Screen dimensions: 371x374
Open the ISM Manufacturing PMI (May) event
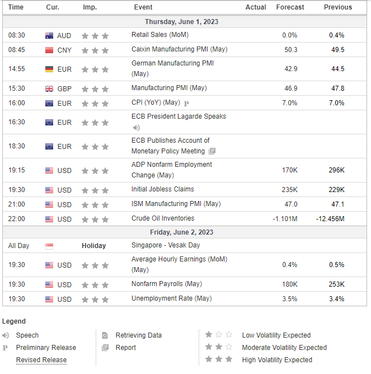pos(176,204)
